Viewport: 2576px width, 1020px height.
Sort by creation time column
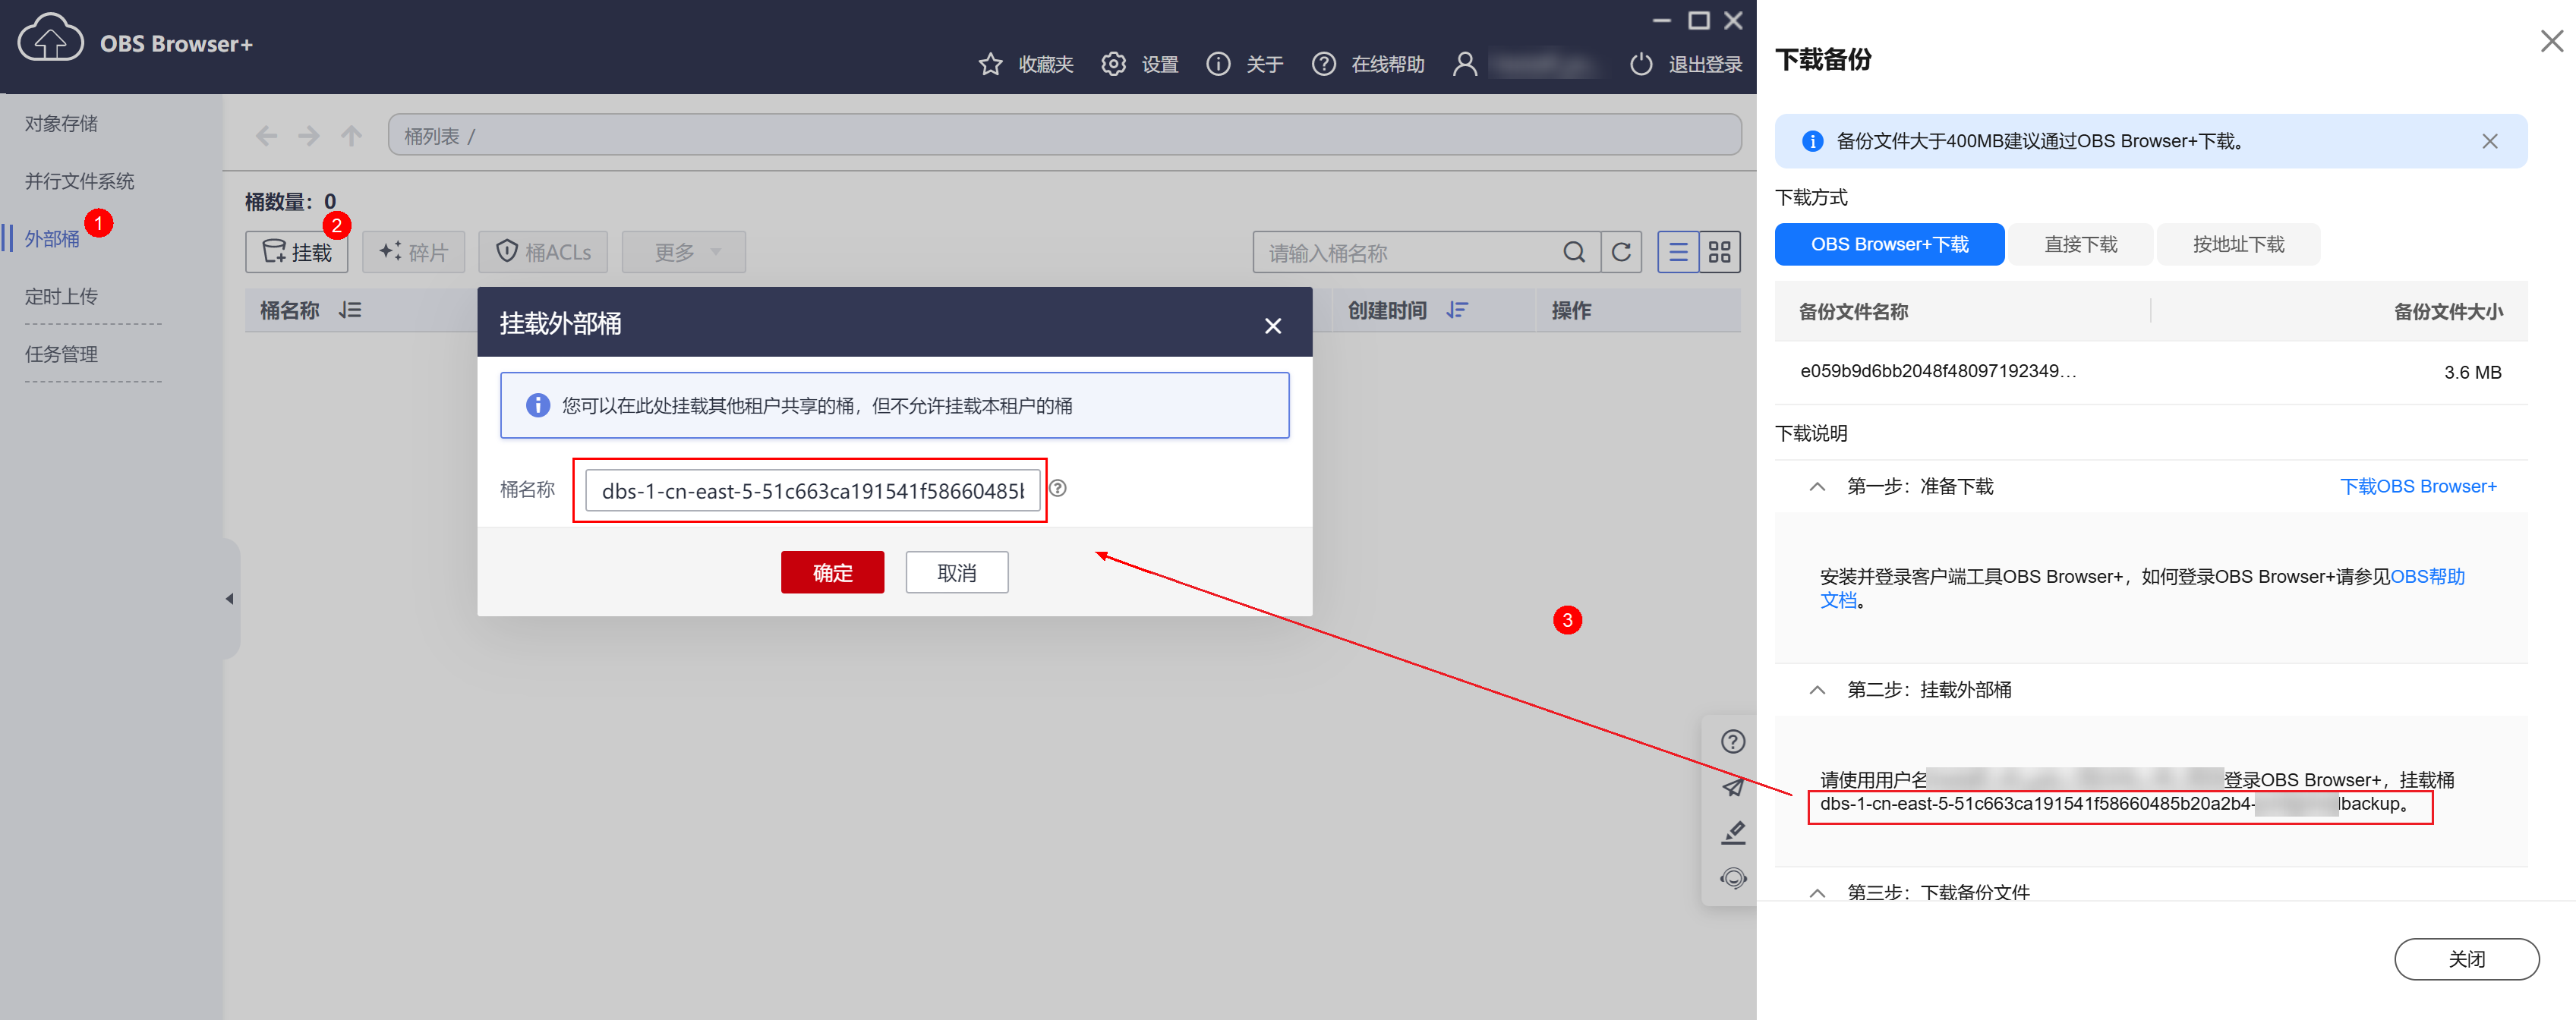pyautogui.click(x=1457, y=310)
